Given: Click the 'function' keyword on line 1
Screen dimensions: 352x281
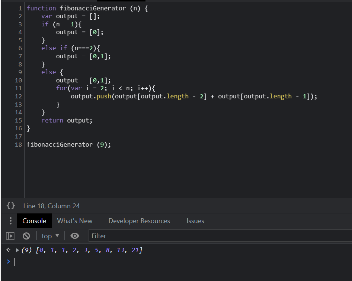Looking at the screenshot, I should pos(41,8).
